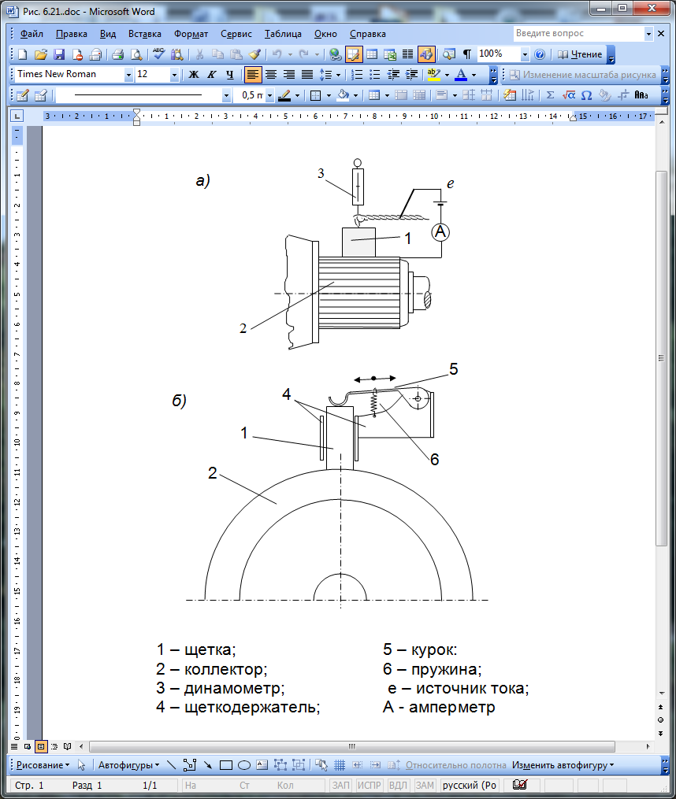Screen dimensions: 676x799
Task: Copy formatting with the Format Painter brush
Action: pos(254,54)
